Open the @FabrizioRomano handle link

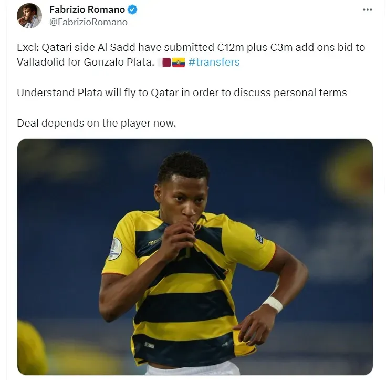point(88,22)
